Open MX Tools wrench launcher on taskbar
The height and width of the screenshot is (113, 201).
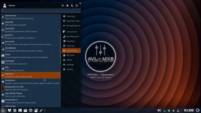click(36, 110)
